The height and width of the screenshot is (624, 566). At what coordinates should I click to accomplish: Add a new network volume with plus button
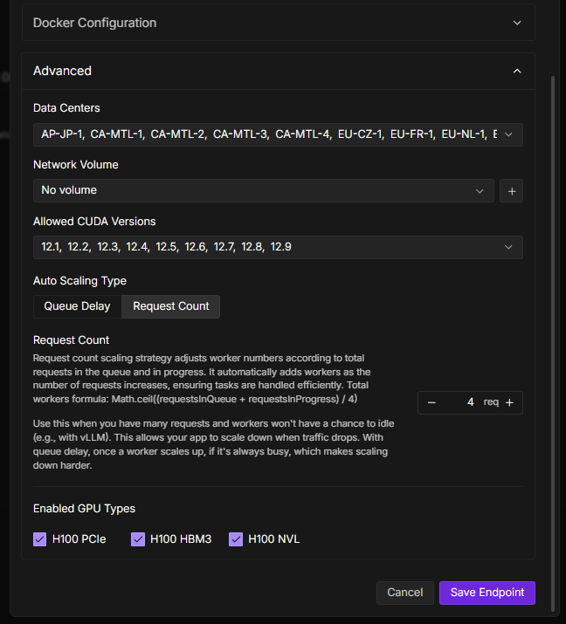tap(512, 191)
